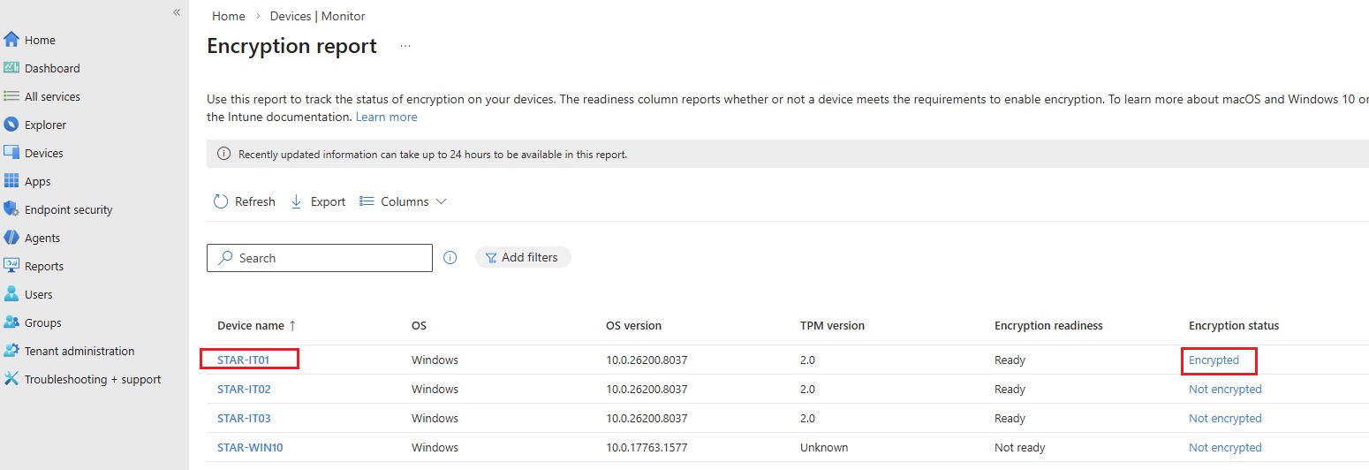Image resolution: width=1369 pixels, height=470 pixels.
Task: Open the ellipsis menu beside Encryption report
Action: coord(405,46)
